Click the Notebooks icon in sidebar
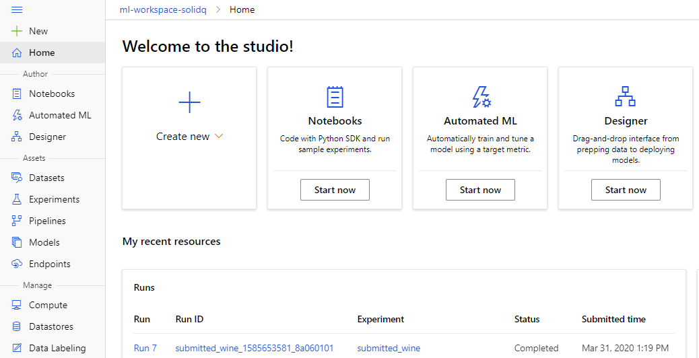Image resolution: width=699 pixels, height=358 pixels. pyautogui.click(x=17, y=94)
